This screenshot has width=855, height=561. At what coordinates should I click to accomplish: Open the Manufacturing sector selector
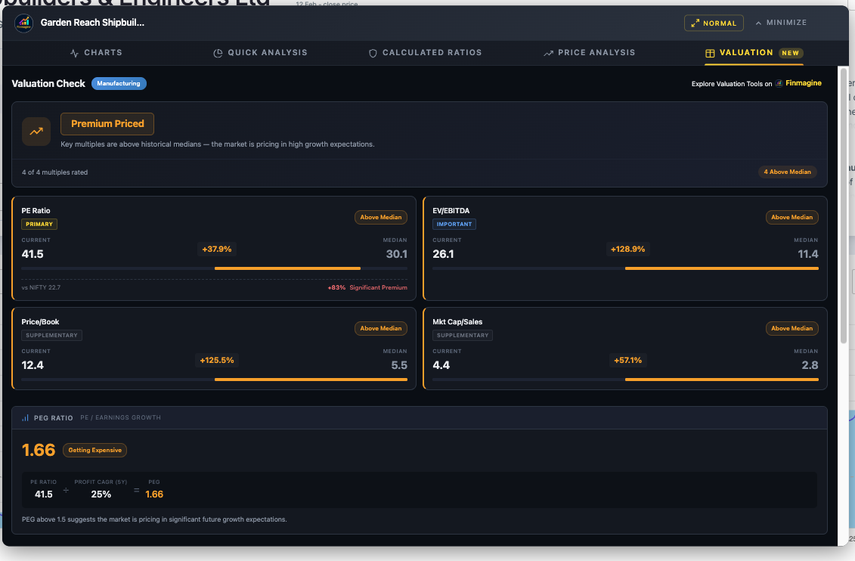[119, 84]
